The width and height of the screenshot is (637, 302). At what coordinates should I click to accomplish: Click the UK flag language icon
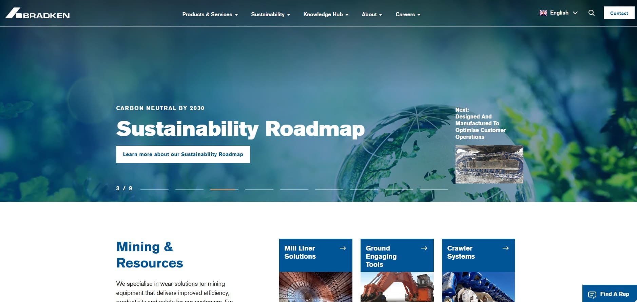click(x=543, y=13)
